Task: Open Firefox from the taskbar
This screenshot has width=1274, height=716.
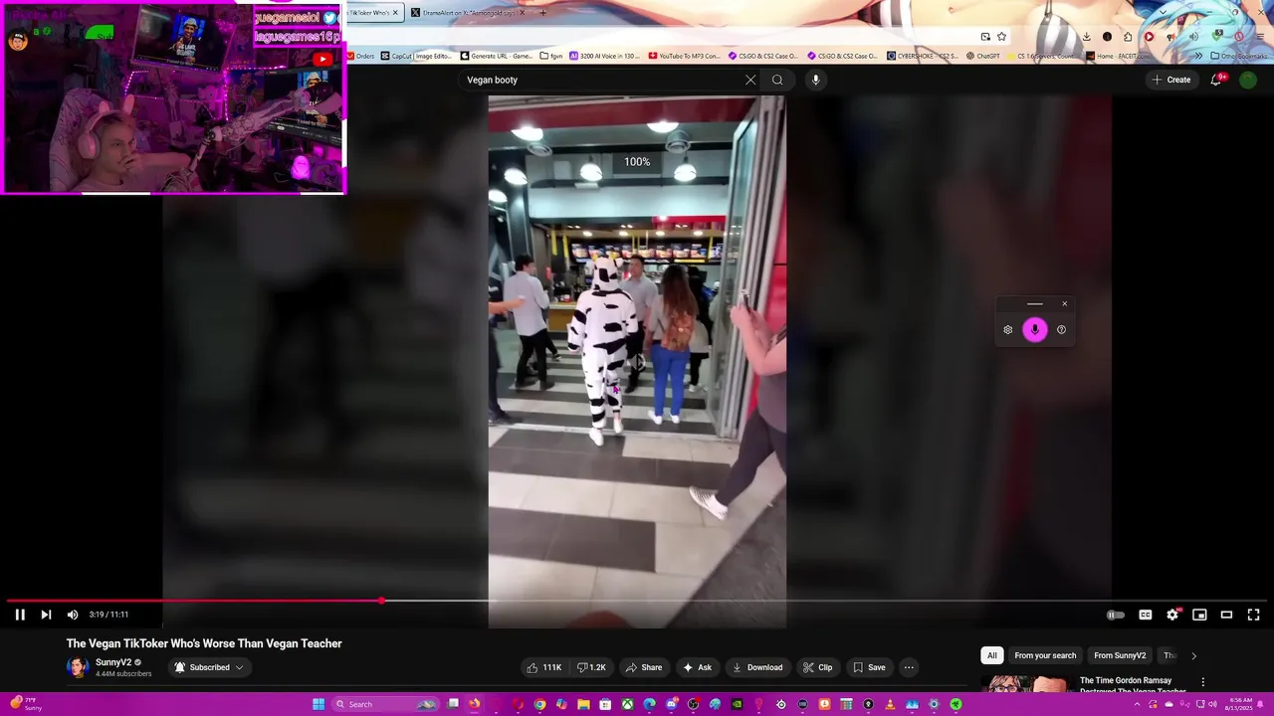Action: point(474,704)
